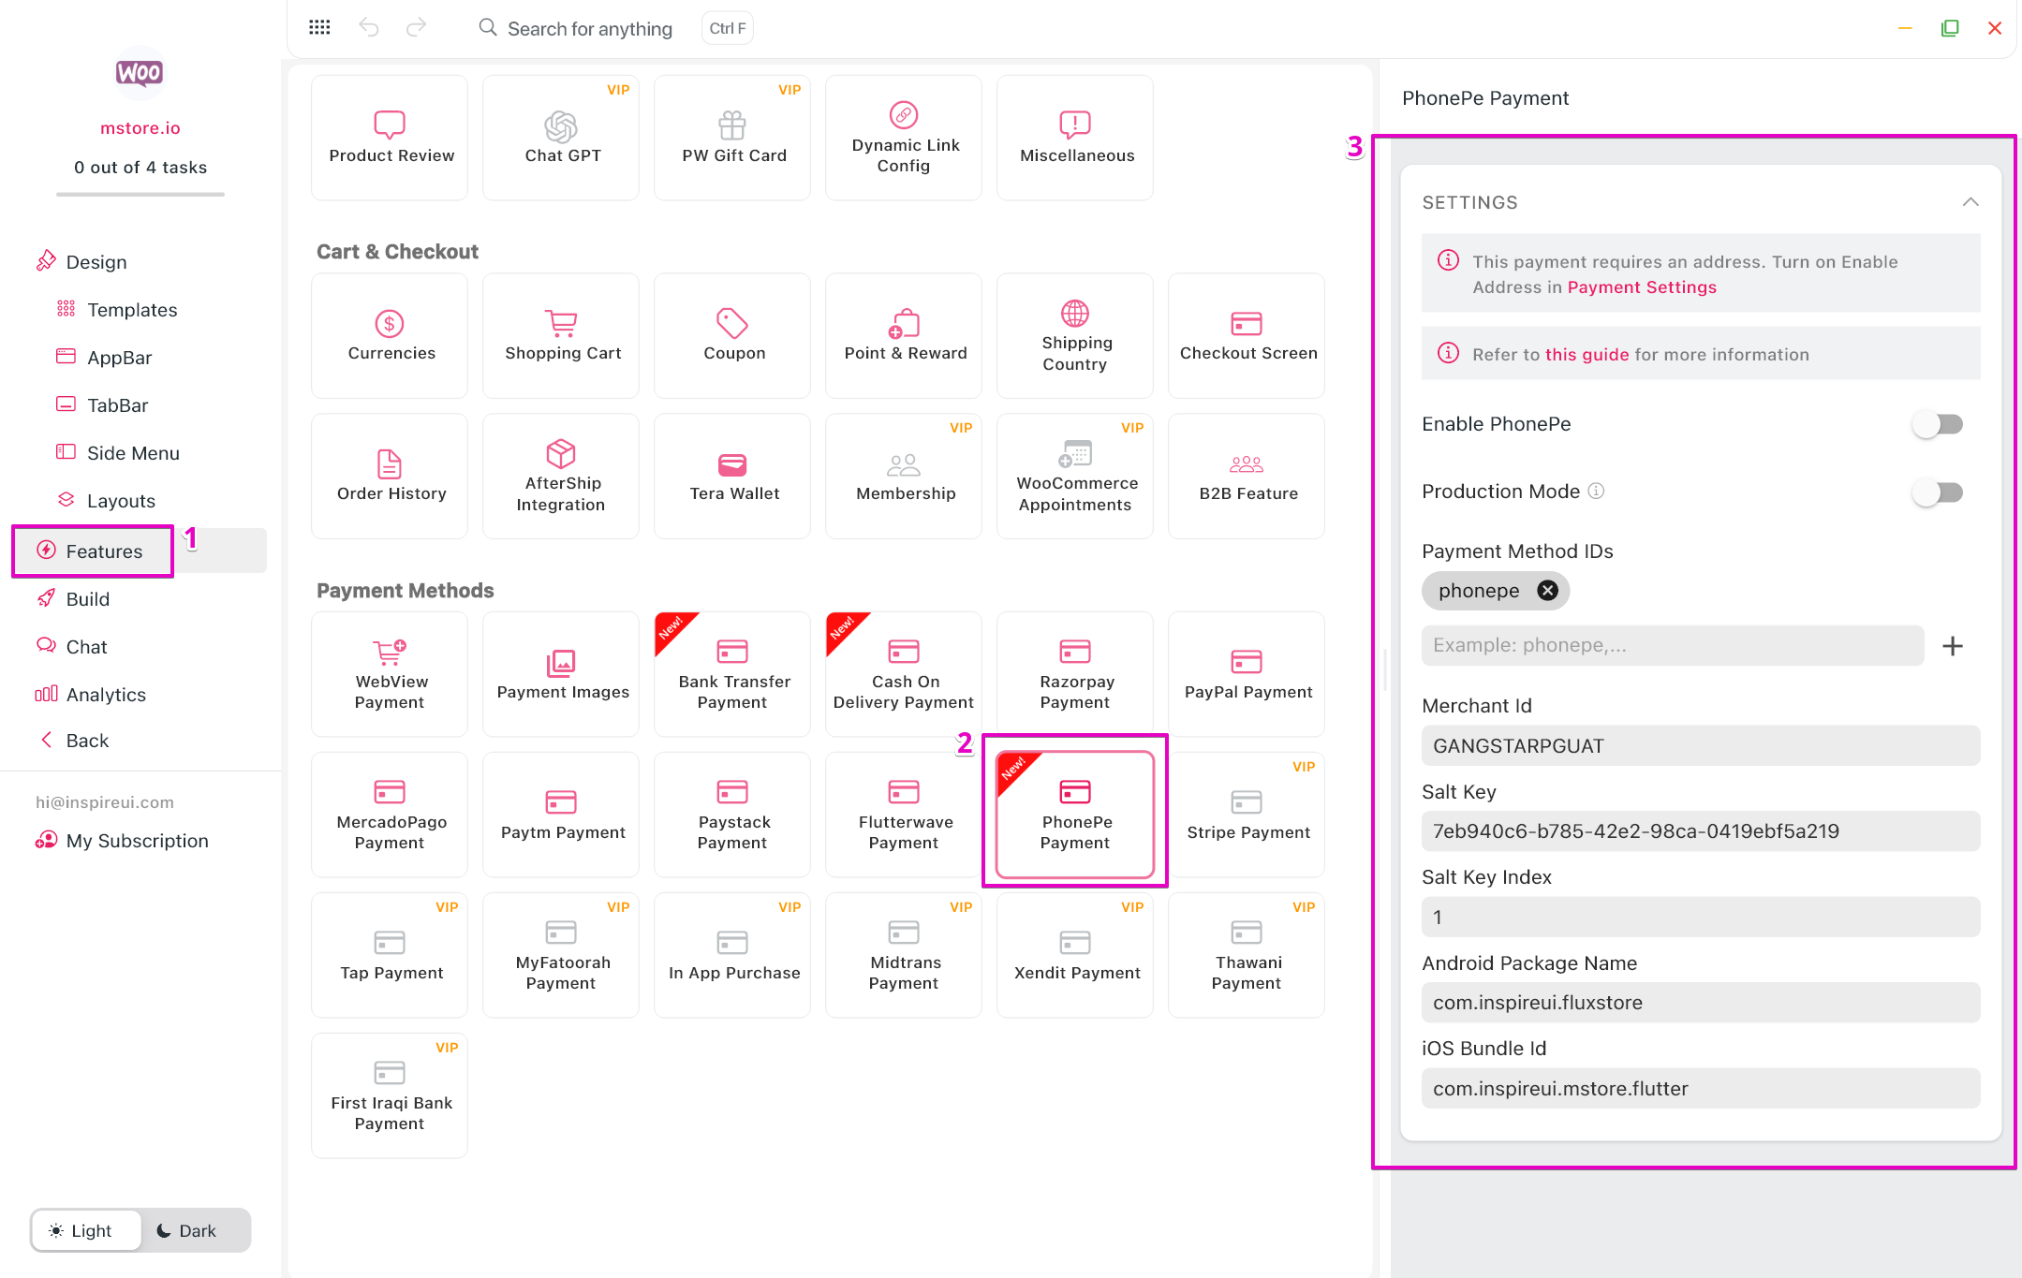The image size is (2022, 1278).
Task: Open the Shopping Cart feature
Action: pyautogui.click(x=561, y=335)
